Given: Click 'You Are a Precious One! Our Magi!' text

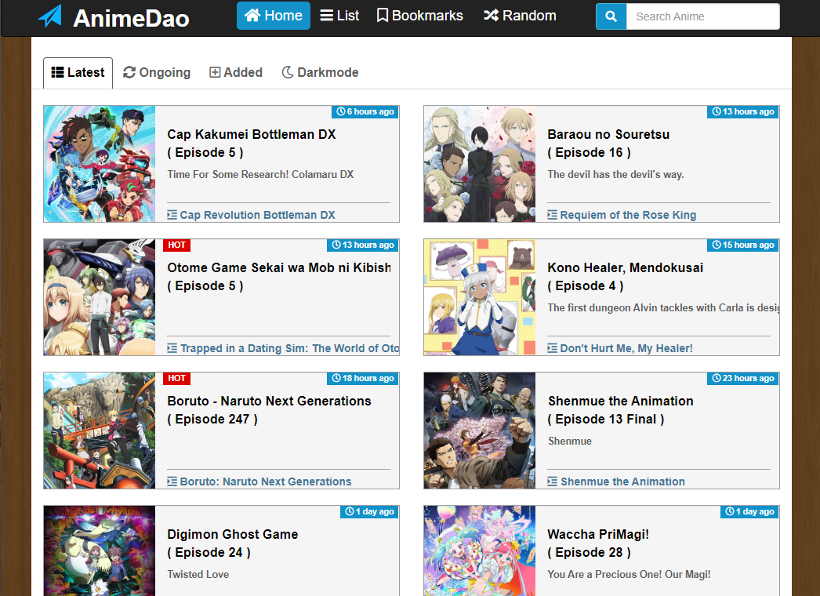Looking at the screenshot, I should [630, 575].
